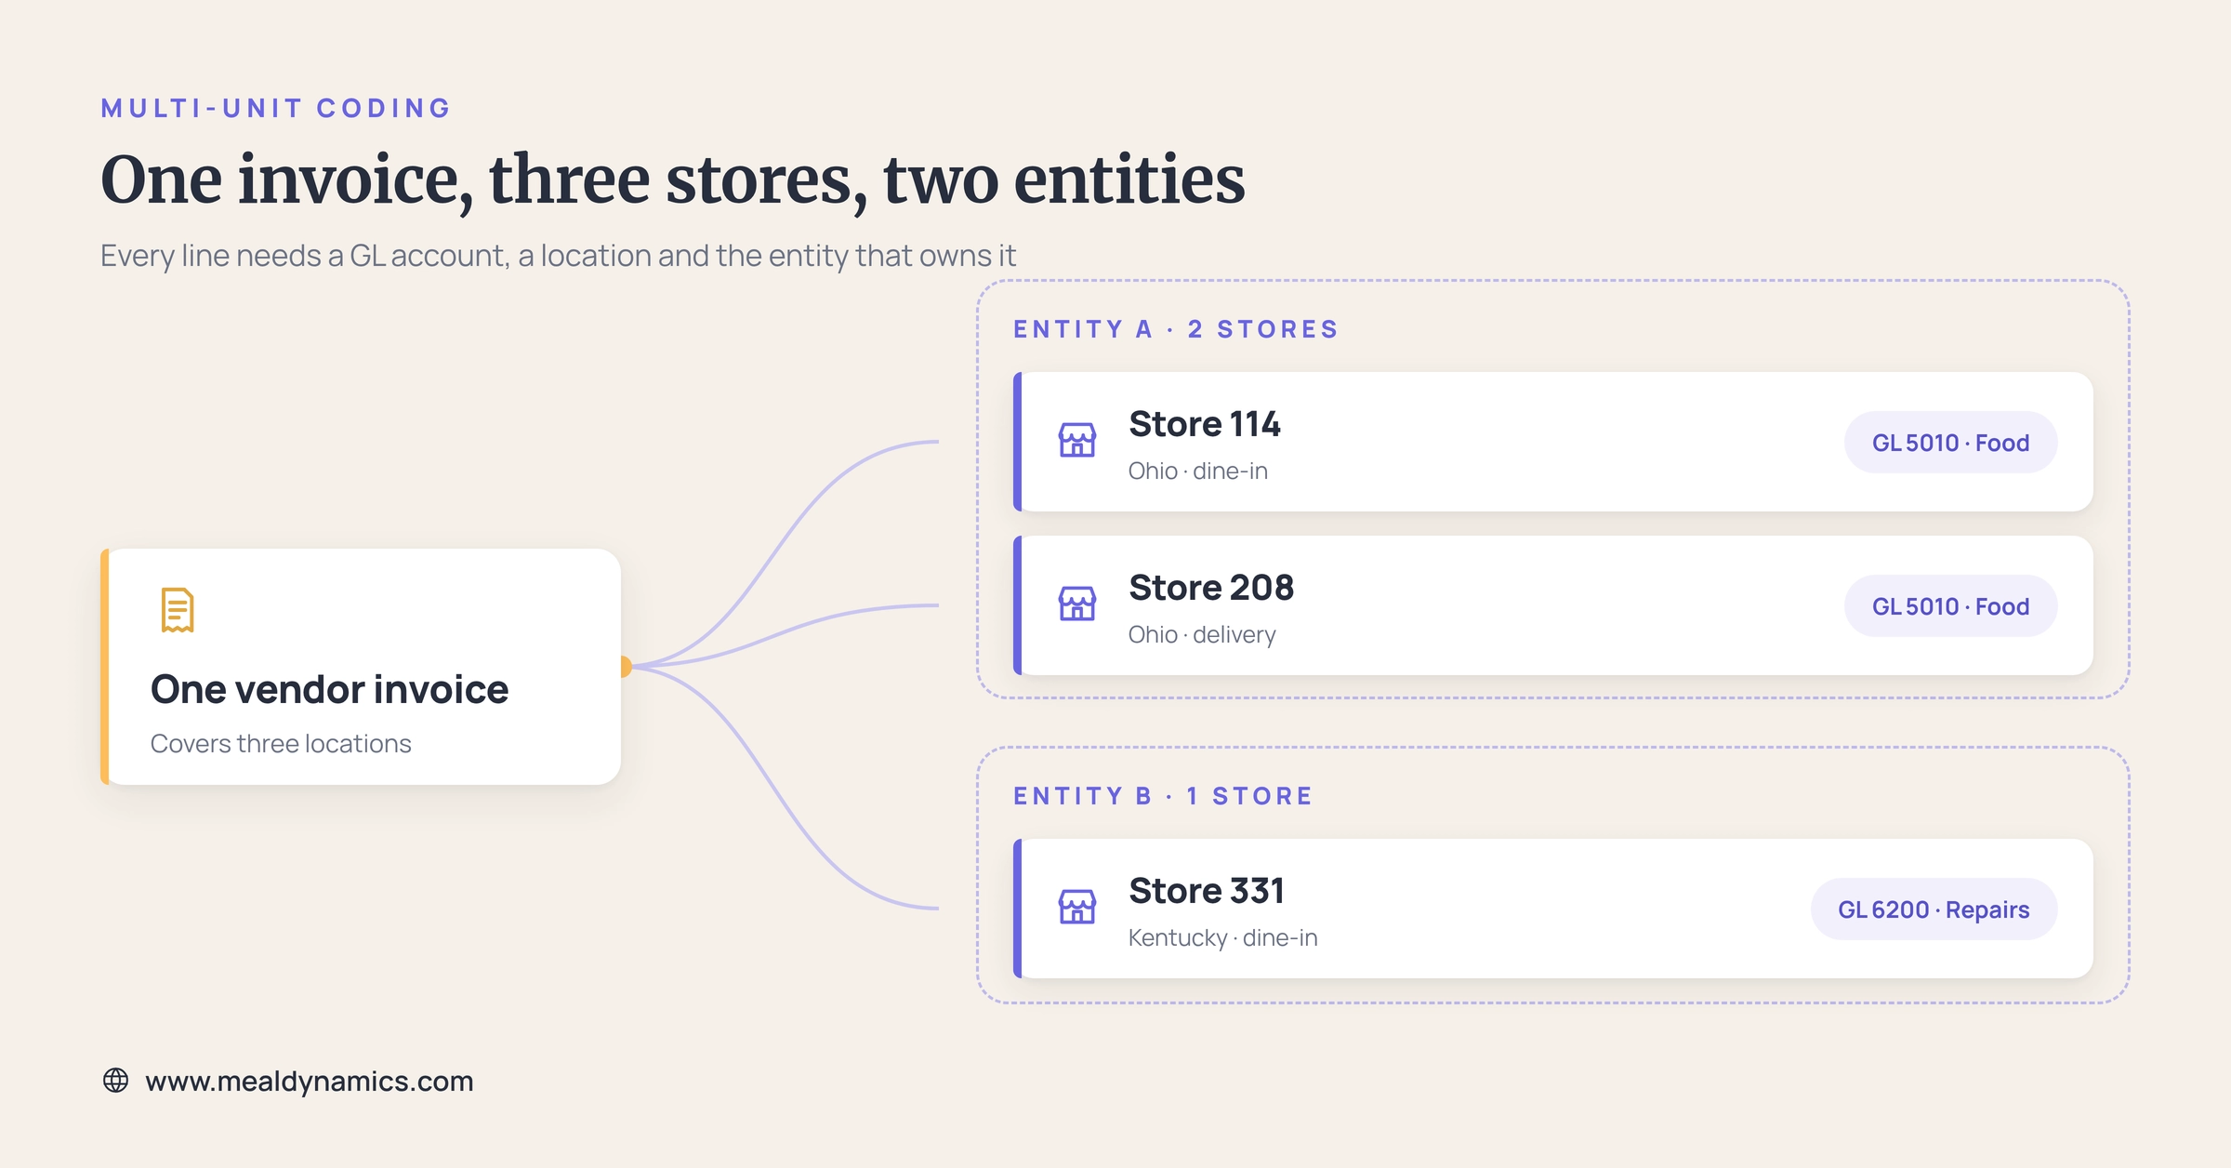Click the invoice receipt icon
The height and width of the screenshot is (1168, 2231).
click(177, 610)
